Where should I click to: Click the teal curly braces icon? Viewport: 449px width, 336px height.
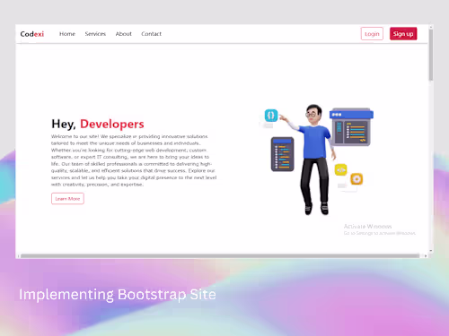point(271,116)
